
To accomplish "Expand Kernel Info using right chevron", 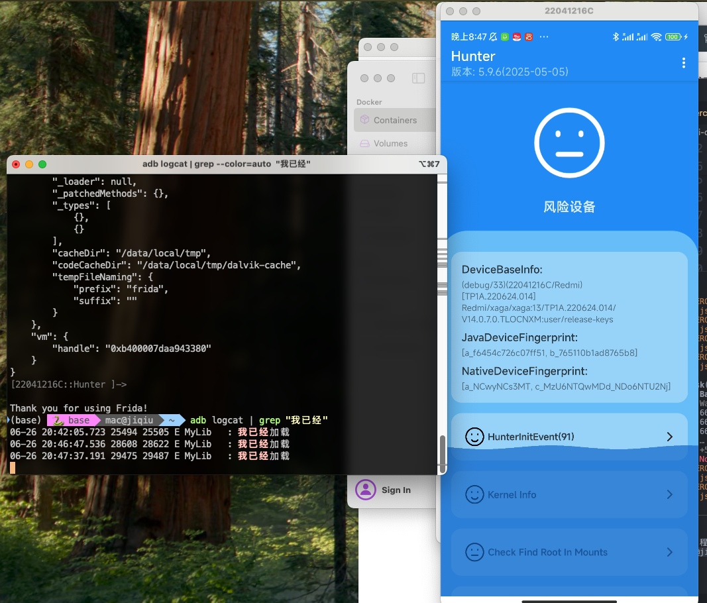I will click(669, 494).
